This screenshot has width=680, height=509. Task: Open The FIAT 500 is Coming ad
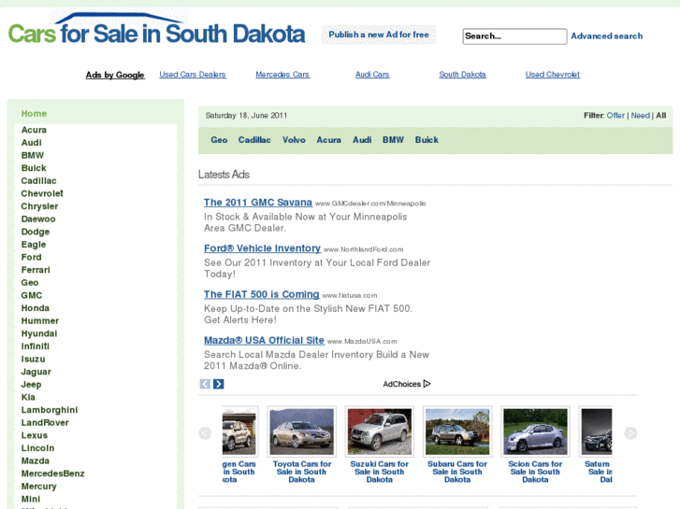(x=262, y=294)
